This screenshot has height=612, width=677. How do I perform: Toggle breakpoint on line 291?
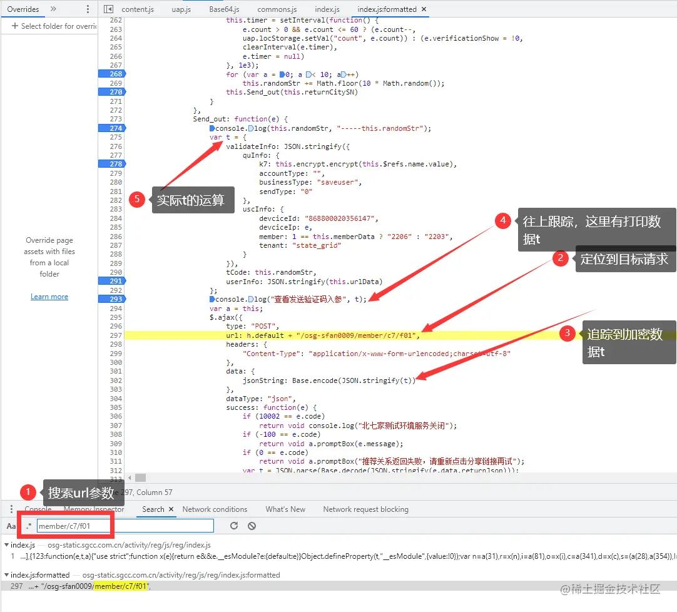coord(112,281)
